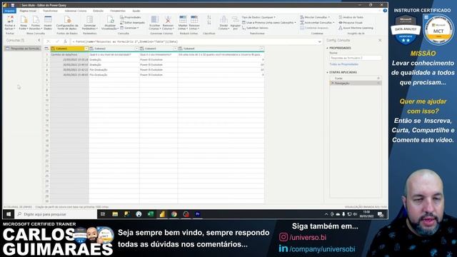The image size is (457, 257).
Task: Open Tipo de Dados dropdown
Action: pos(258,17)
